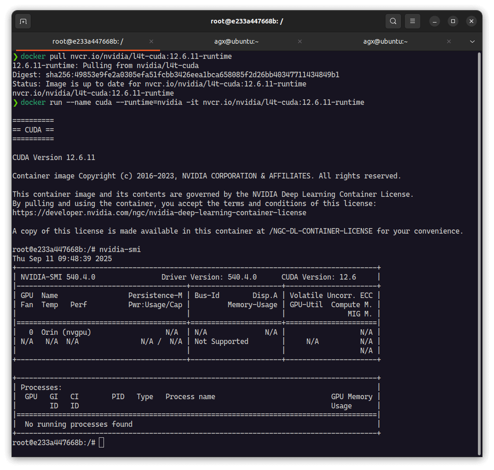This screenshot has height=470, width=494.
Task: Click the window title root@e233a447668b: /
Action: (x=247, y=21)
